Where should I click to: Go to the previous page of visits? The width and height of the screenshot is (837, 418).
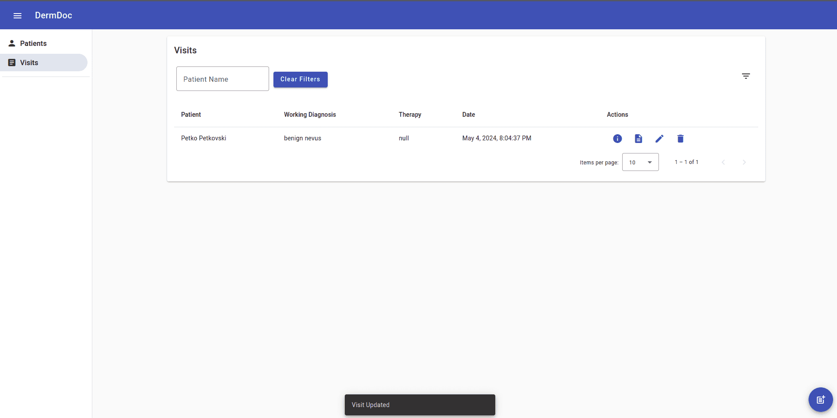point(723,162)
